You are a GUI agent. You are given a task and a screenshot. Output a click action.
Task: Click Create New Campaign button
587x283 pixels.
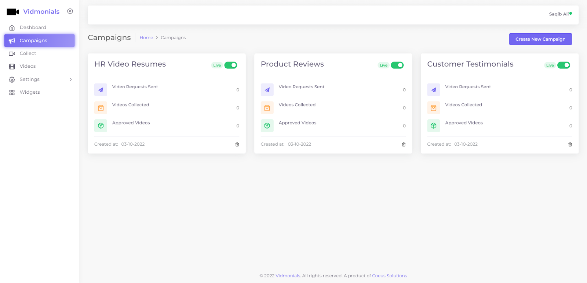point(540,39)
